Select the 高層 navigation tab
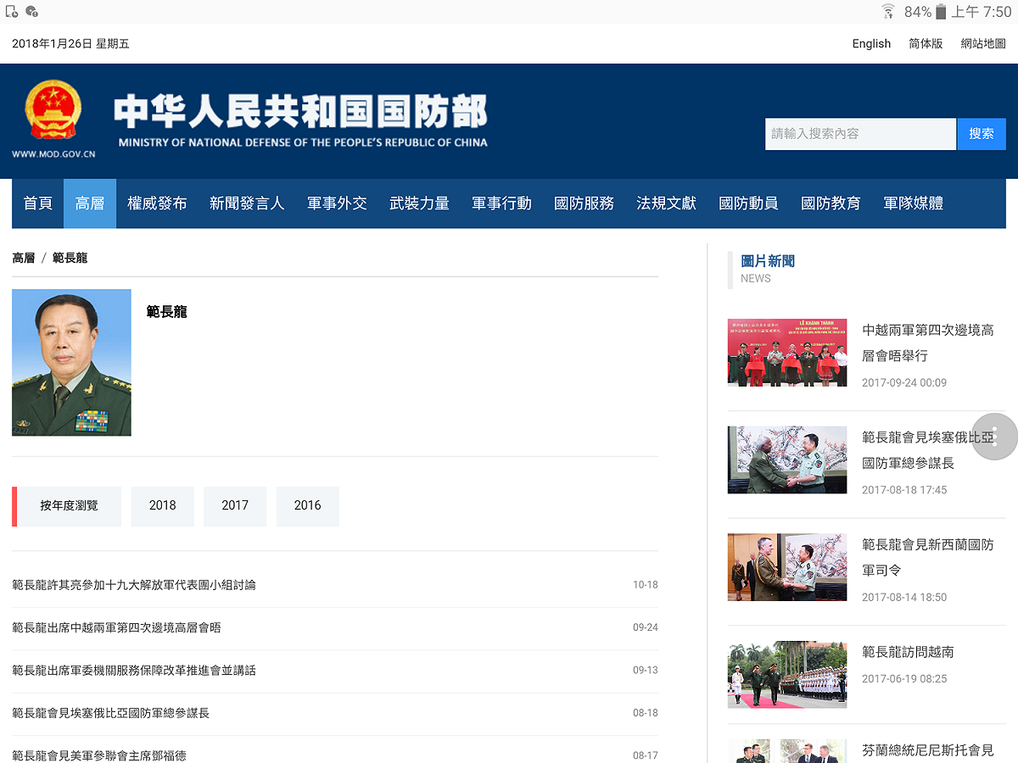1018x763 pixels. (90, 203)
